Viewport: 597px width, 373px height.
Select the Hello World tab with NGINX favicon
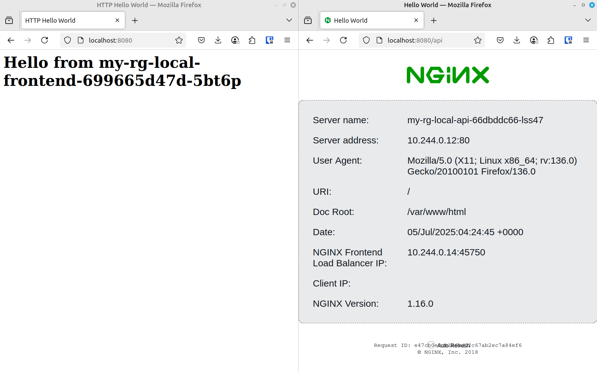click(x=372, y=20)
